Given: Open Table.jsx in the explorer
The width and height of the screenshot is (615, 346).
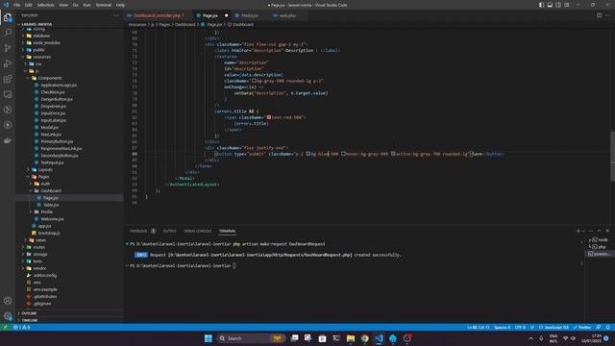Looking at the screenshot, I should pyautogui.click(x=51, y=205).
